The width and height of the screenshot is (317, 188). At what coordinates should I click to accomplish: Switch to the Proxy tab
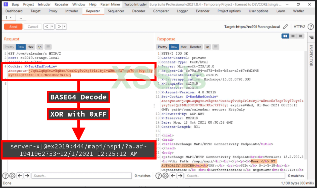[53, 11]
